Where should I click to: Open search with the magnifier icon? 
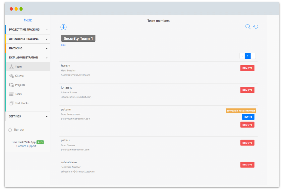coord(248,27)
